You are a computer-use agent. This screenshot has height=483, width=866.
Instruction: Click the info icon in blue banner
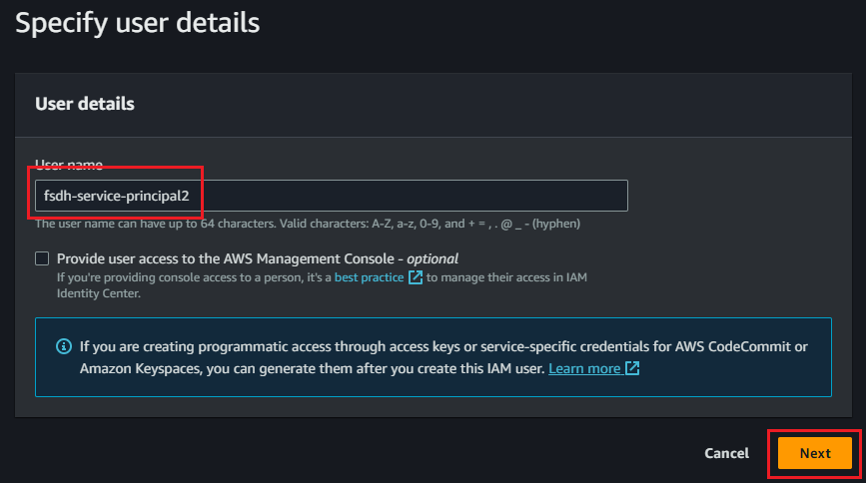pyautogui.click(x=64, y=347)
